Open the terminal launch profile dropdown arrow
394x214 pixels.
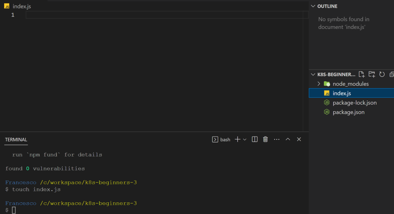tap(245, 140)
